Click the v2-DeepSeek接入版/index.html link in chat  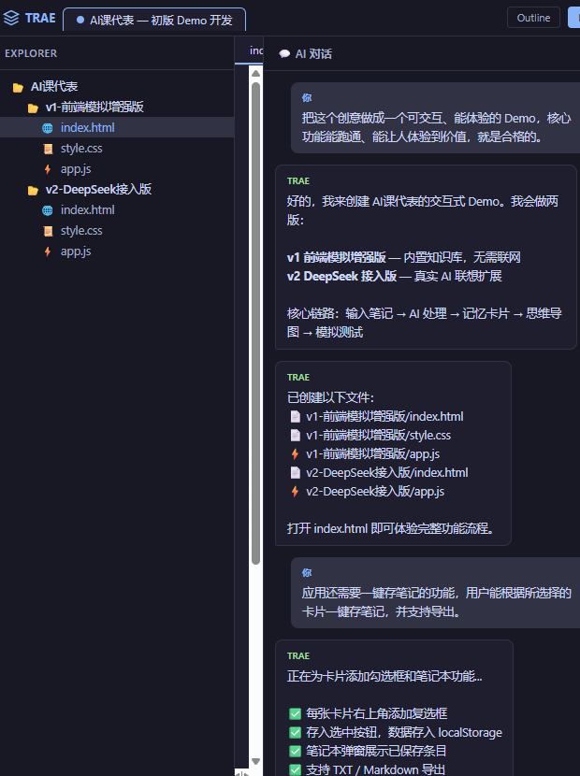pos(387,473)
